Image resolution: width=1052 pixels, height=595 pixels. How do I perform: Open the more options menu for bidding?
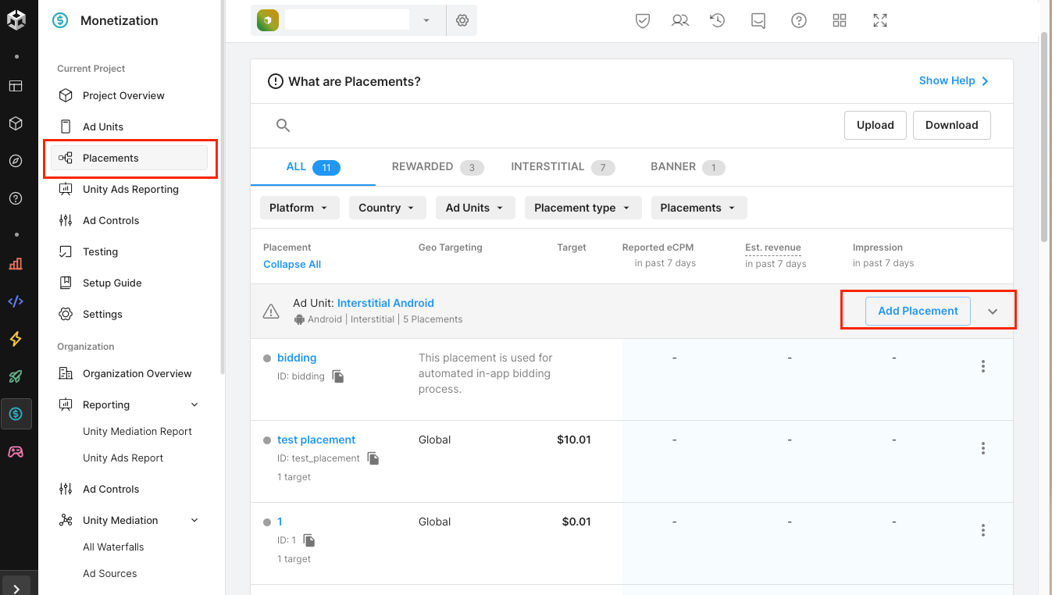coord(983,366)
